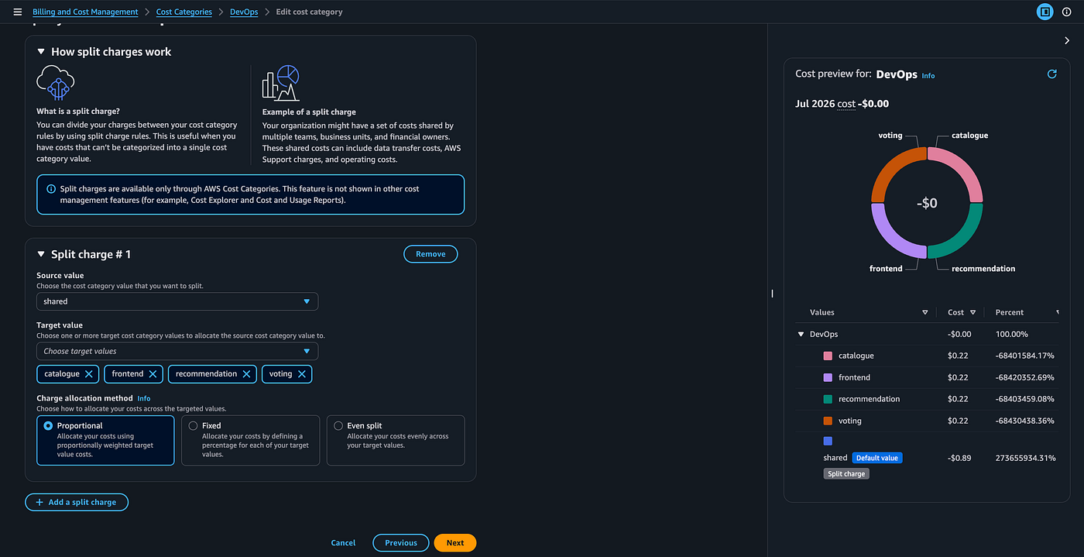The image size is (1084, 557).
Task: Sort table by Cost column arrow
Action: [x=973, y=312]
